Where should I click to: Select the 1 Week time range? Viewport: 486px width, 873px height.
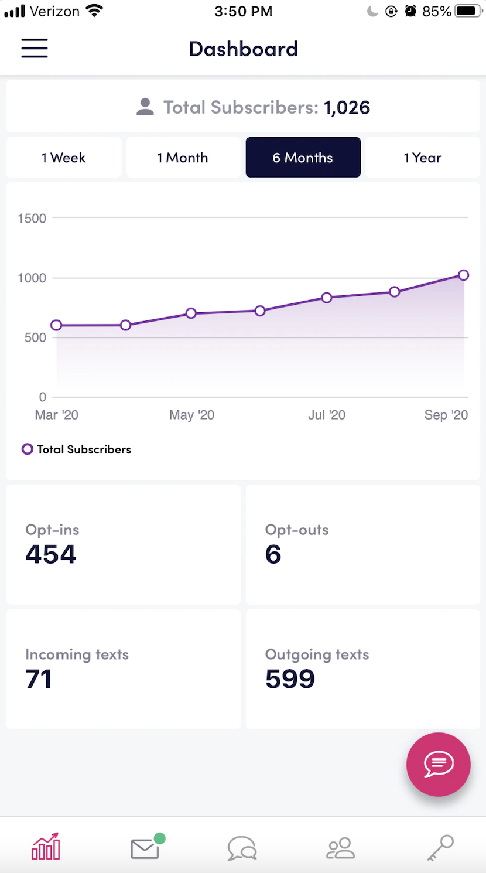[x=64, y=158]
